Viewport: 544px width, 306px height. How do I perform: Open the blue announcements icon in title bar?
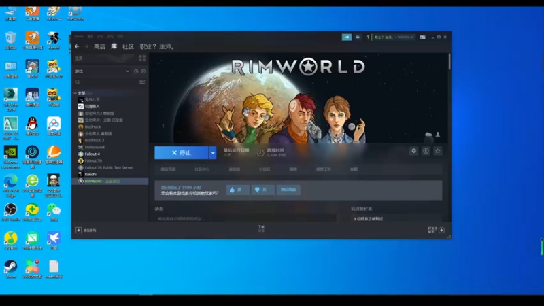347,37
